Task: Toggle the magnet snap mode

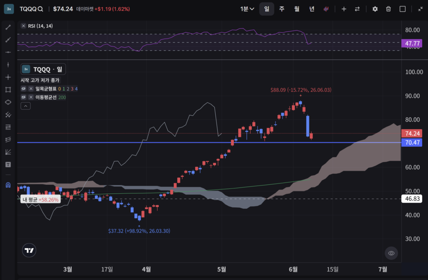Action: [x=8, y=185]
